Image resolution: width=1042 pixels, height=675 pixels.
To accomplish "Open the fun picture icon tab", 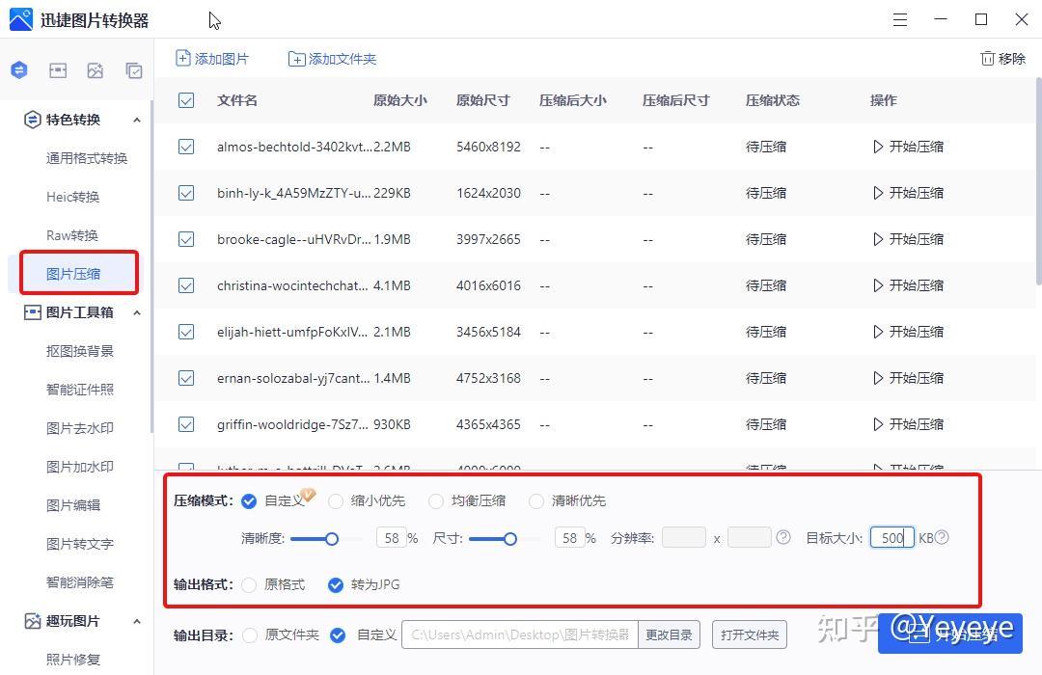I will (95, 70).
